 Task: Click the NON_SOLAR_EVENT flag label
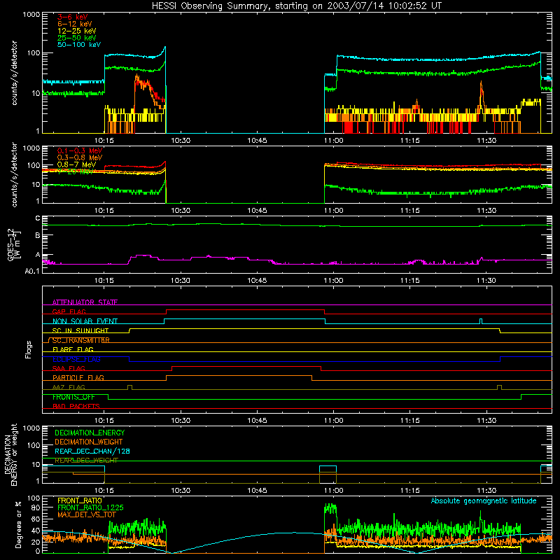(x=85, y=321)
